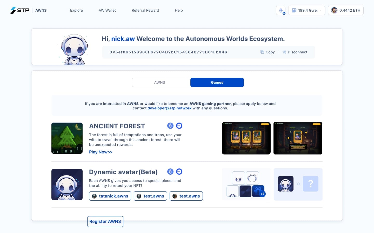Viewport: 374px width, 233px height.
Task: Pick the robot body piece tile
Action: pos(233,191)
